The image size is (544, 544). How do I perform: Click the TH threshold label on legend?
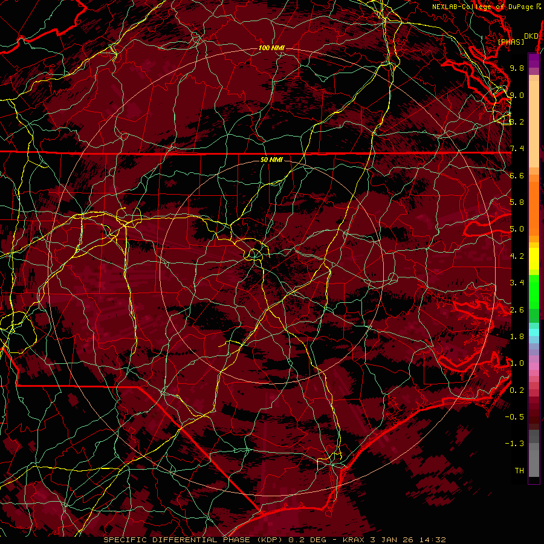(x=519, y=471)
